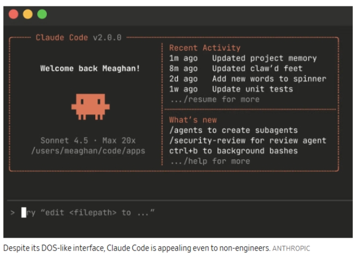
Task: Click the "Recent Activity" section heading
Action: pos(204,48)
